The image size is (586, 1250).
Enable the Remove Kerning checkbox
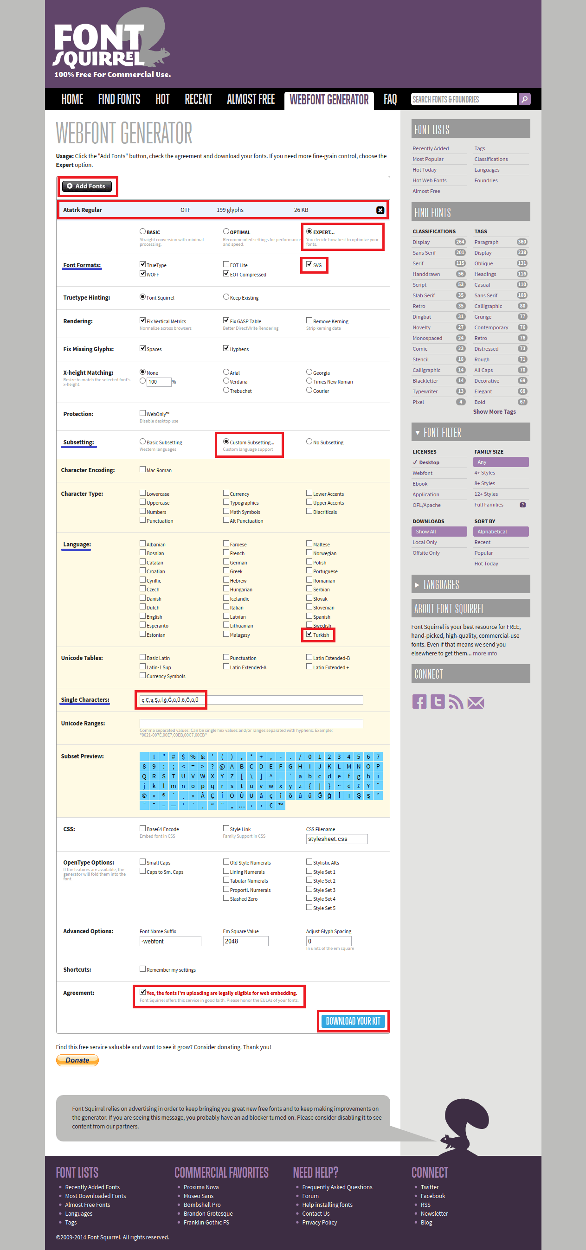pos(309,320)
